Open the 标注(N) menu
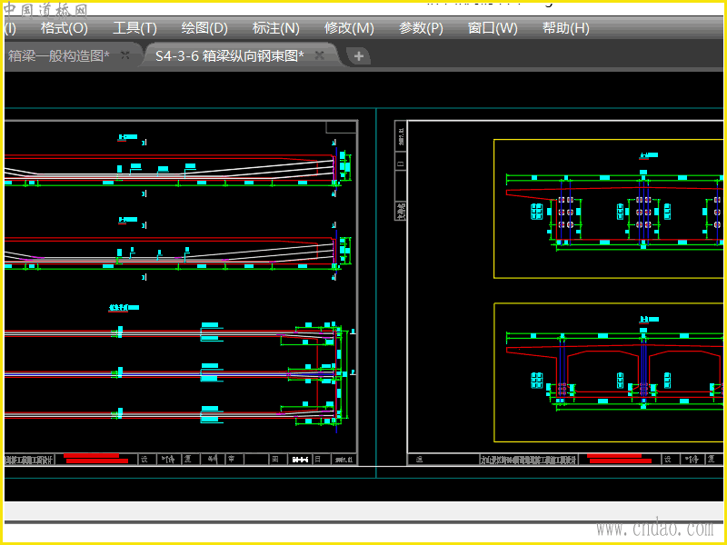Image resolution: width=727 pixels, height=545 pixels. 276,28
